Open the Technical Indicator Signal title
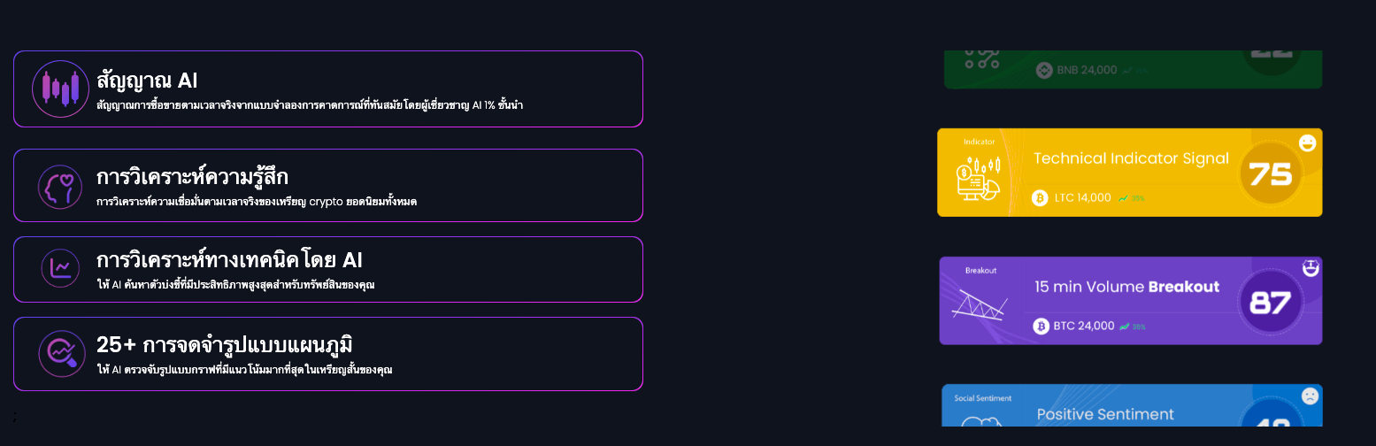Image resolution: width=1376 pixels, height=446 pixels. pyautogui.click(x=1131, y=158)
